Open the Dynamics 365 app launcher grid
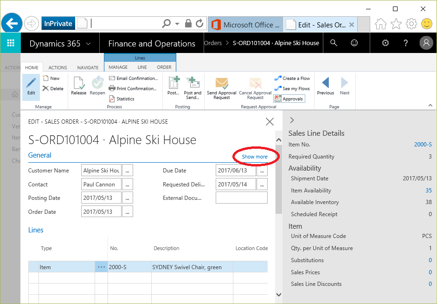 pyautogui.click(x=11, y=43)
